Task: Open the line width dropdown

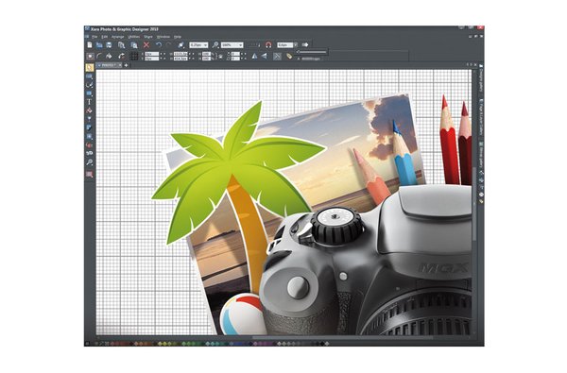Action: click(199, 44)
